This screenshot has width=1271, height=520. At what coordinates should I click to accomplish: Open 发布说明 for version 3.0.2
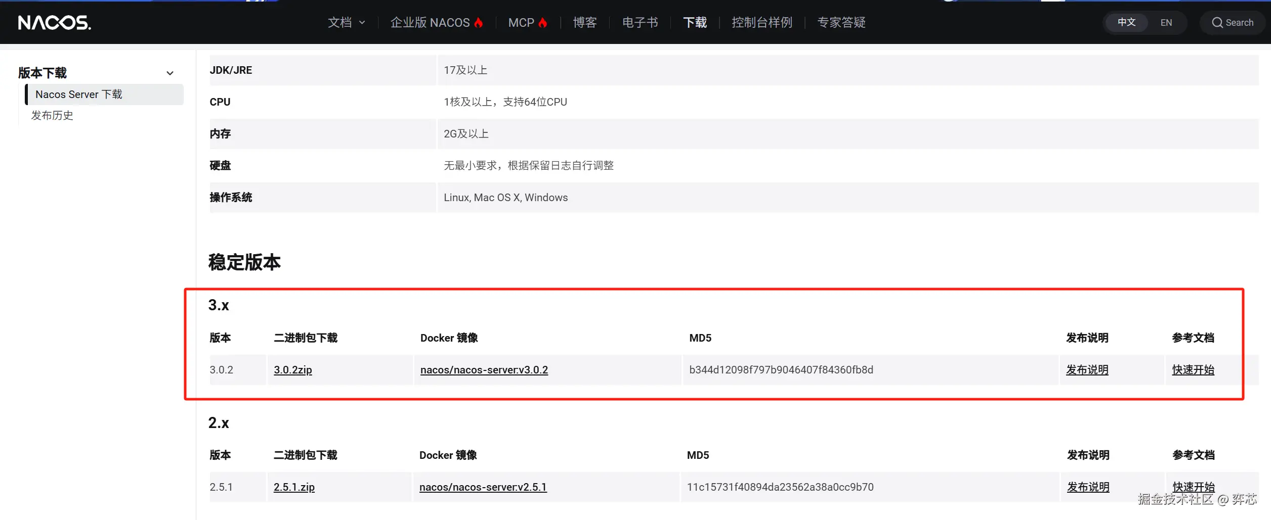pyautogui.click(x=1087, y=370)
